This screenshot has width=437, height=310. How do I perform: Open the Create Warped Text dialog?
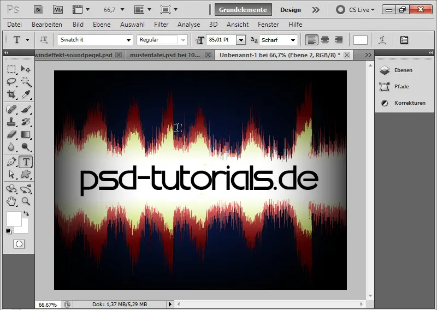382,40
